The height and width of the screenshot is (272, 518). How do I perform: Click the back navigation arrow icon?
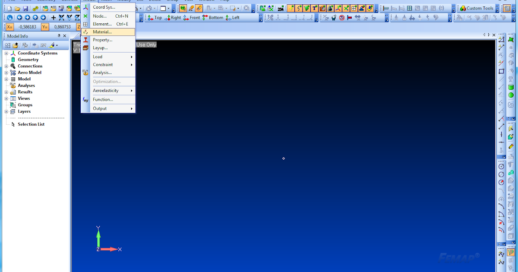point(20,17)
